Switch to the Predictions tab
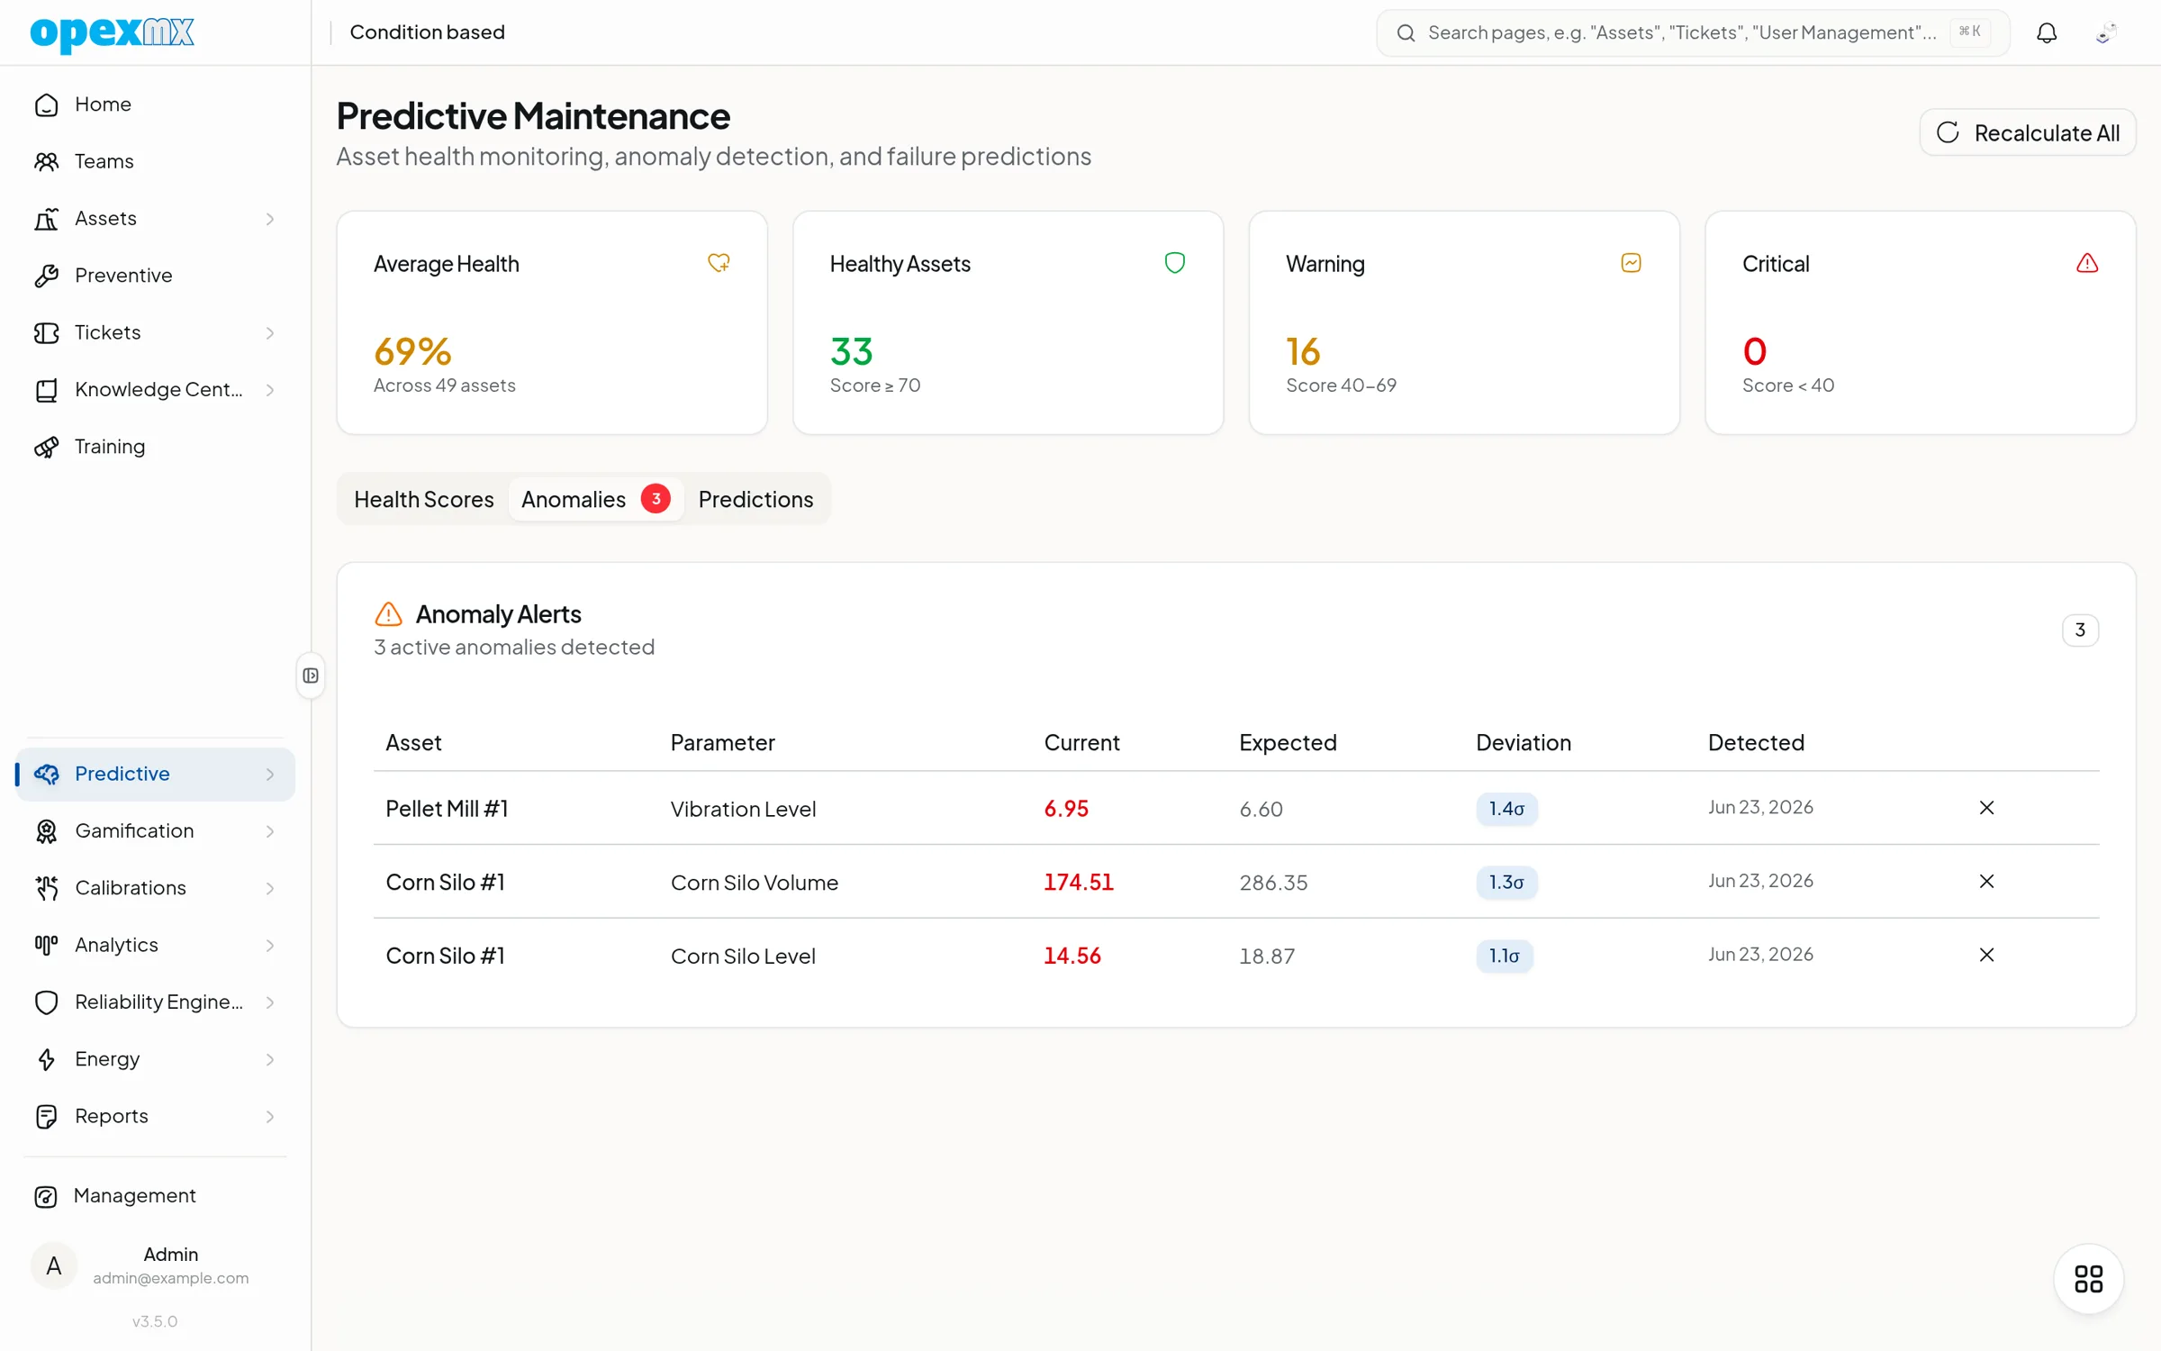 tap(755, 499)
